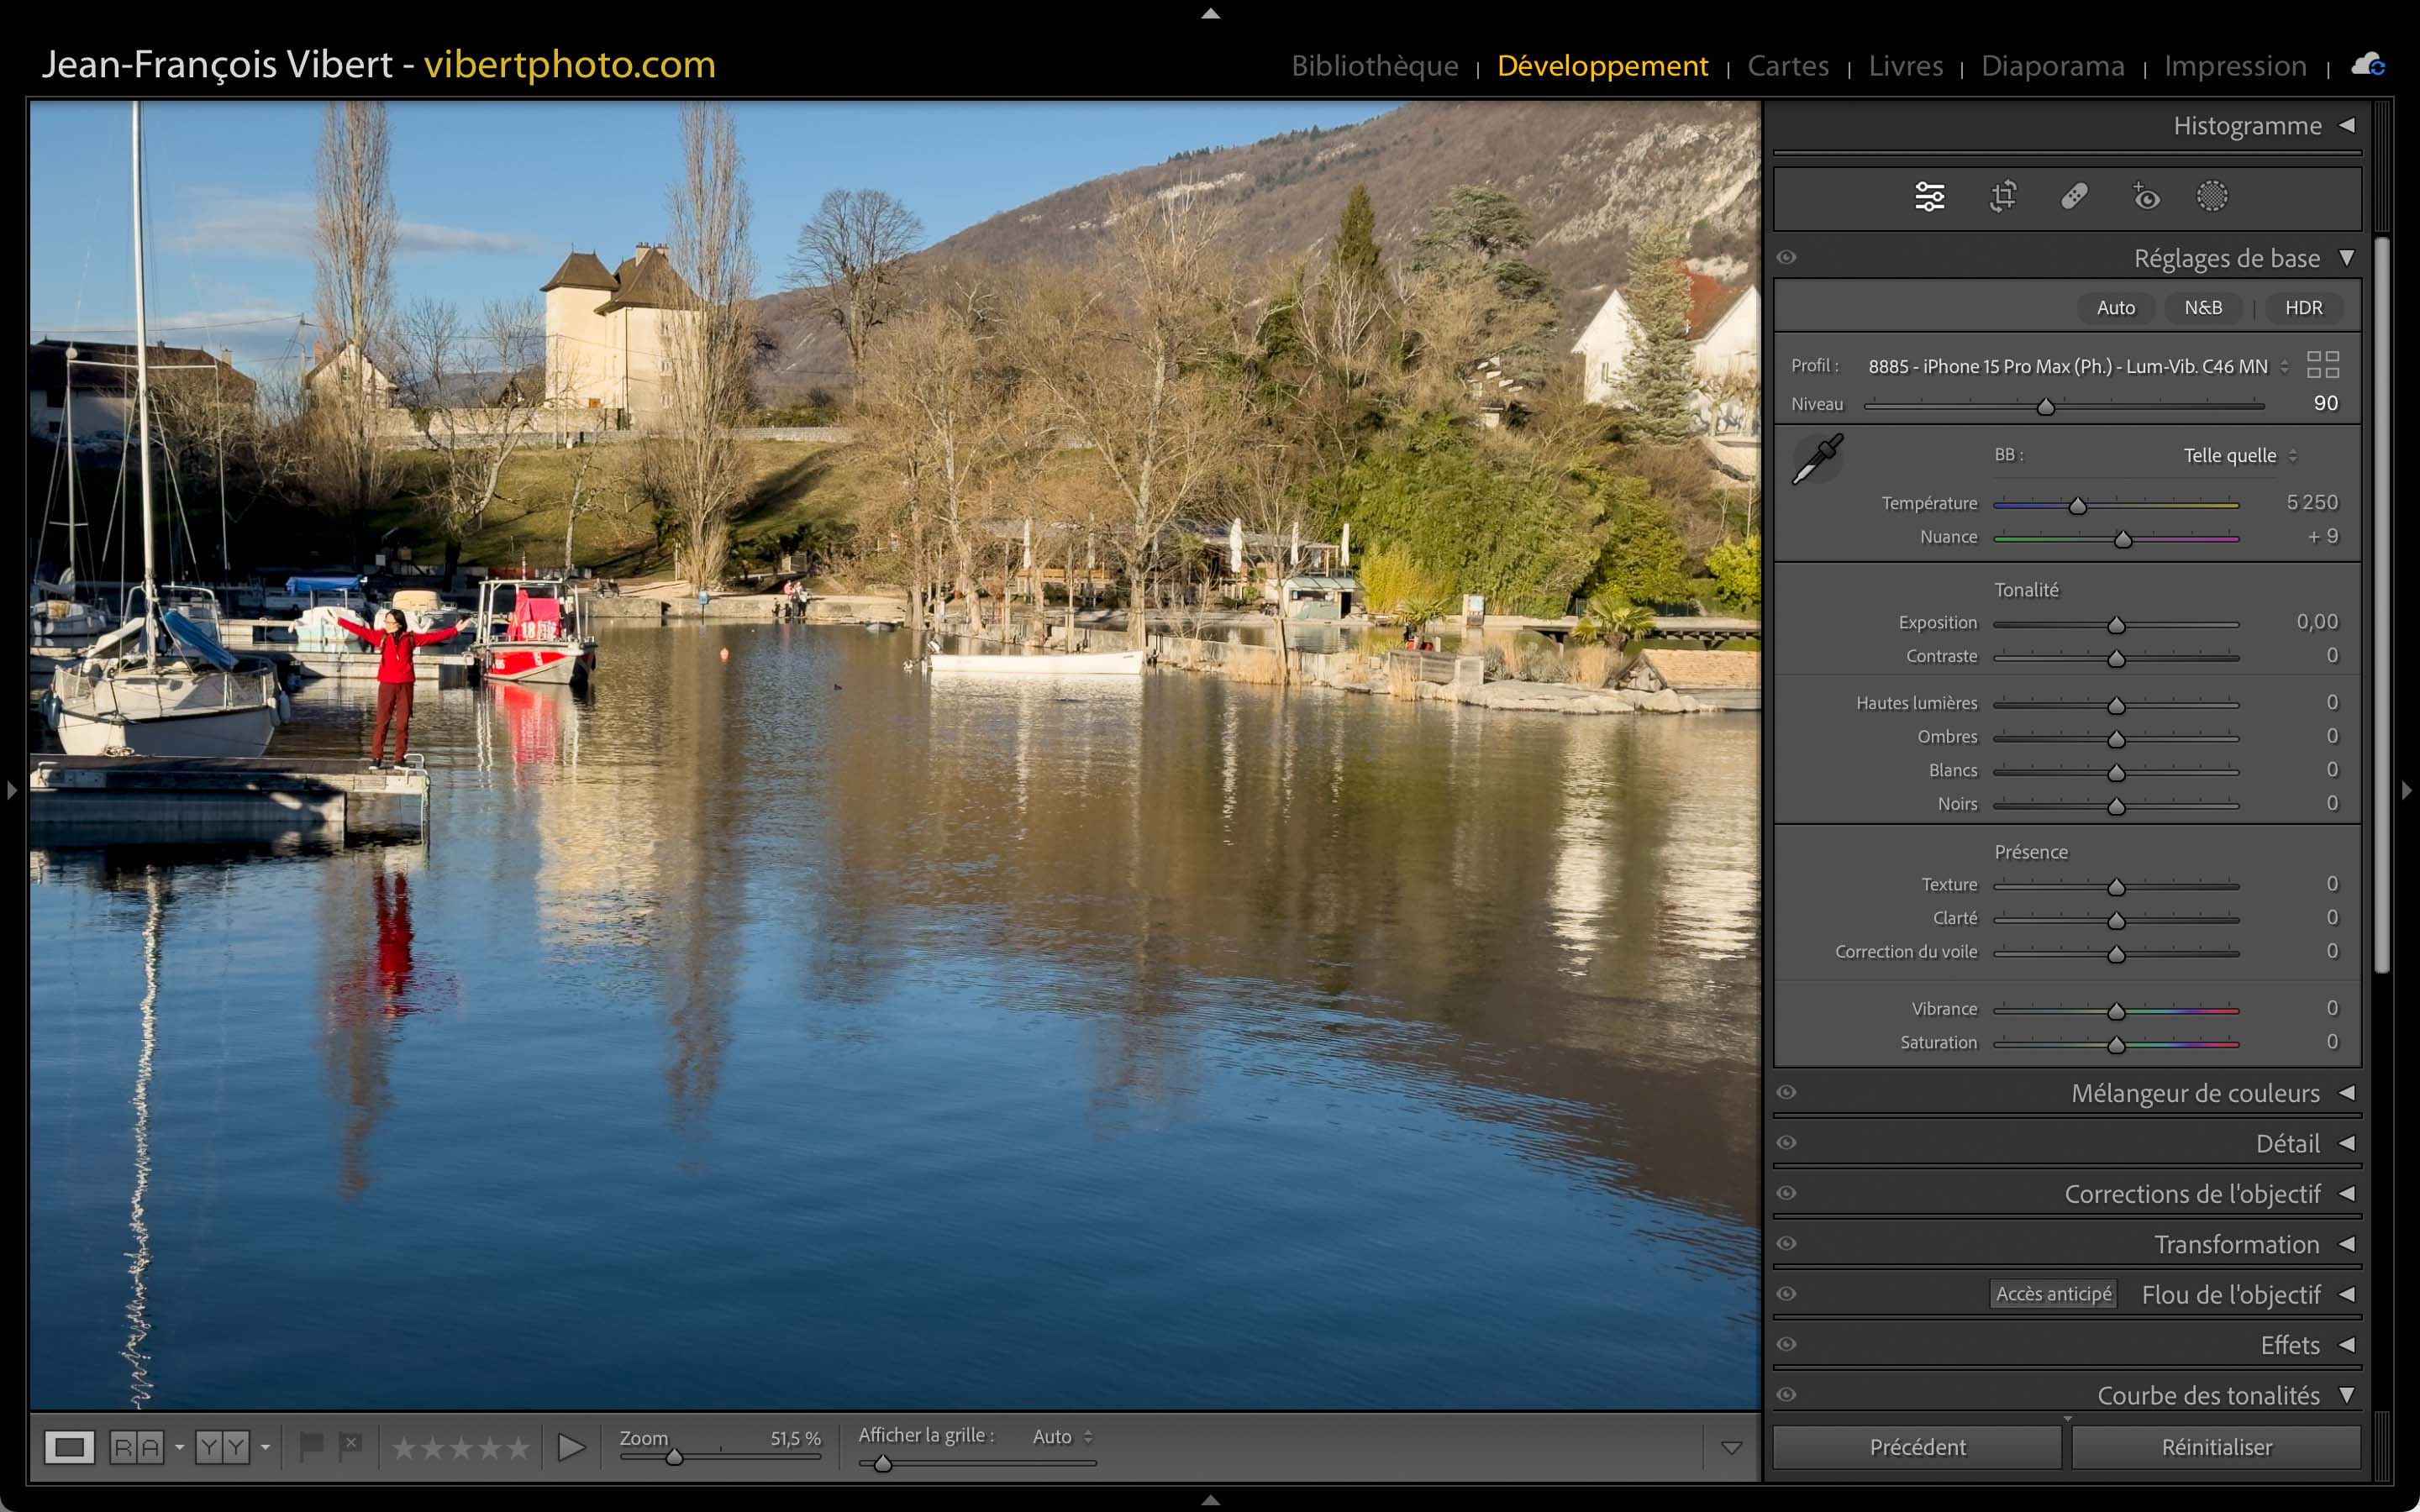This screenshot has height=1512, width=2420.
Task: Click the Réinitialiser button
Action: pyautogui.click(x=2216, y=1447)
